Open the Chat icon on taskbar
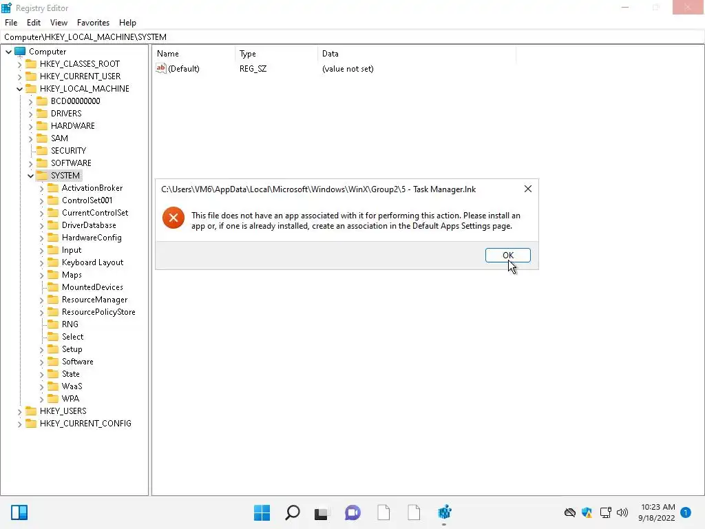The height and width of the screenshot is (529, 705). point(352,512)
